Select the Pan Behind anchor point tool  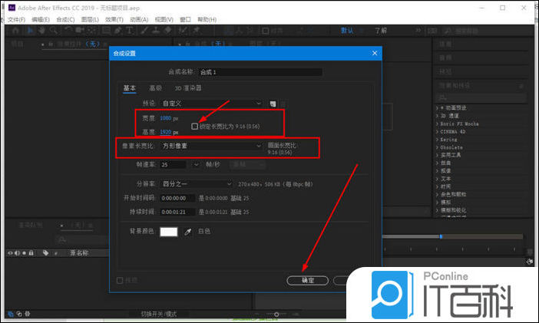pos(91,31)
